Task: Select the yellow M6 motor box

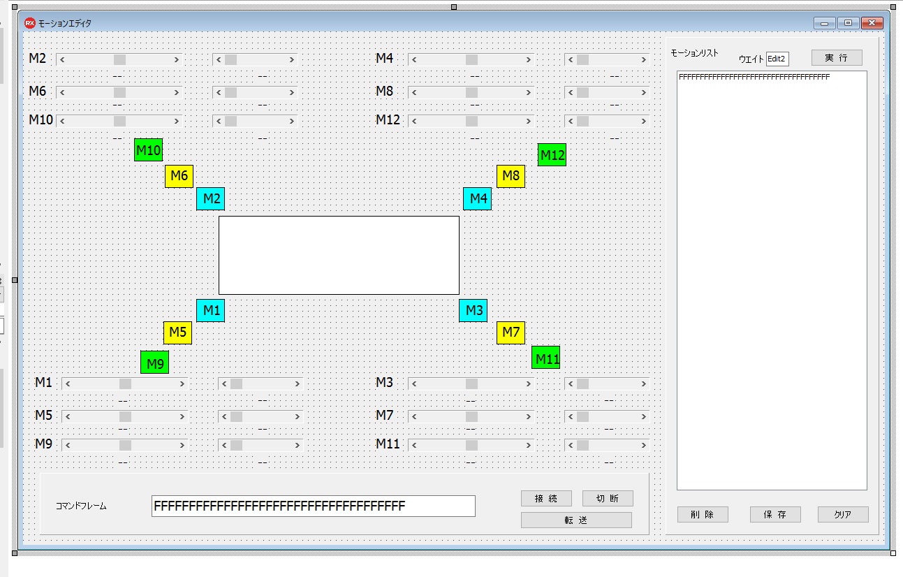Action: coord(179,176)
